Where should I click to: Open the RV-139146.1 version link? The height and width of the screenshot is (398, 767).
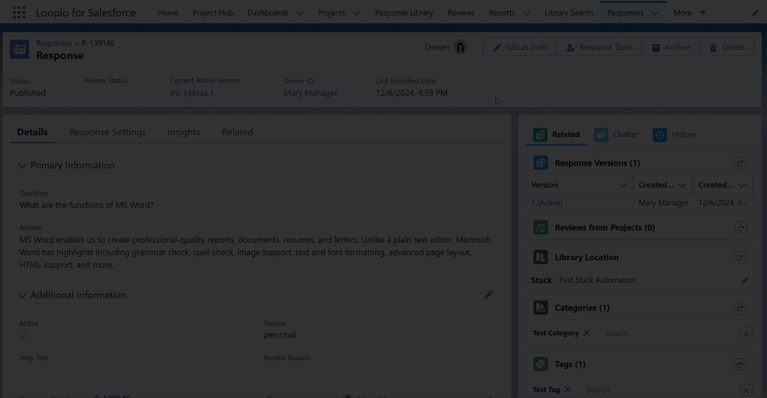192,93
